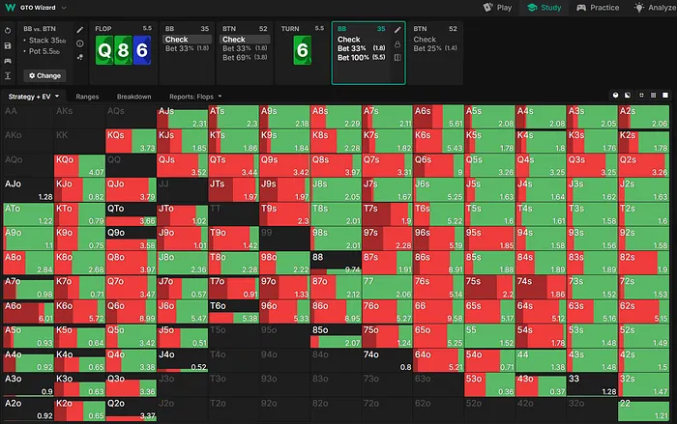Click the info circle icon beside stack details

(x=80, y=44)
